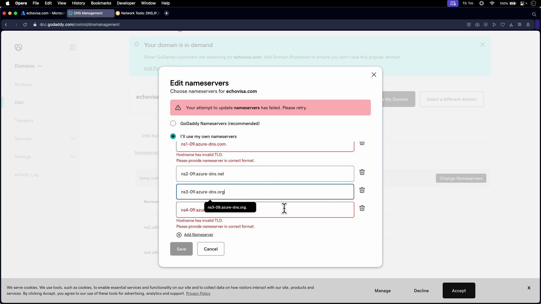
Task: Switch to the echovisa.com Microsoft tab
Action: (x=43, y=13)
